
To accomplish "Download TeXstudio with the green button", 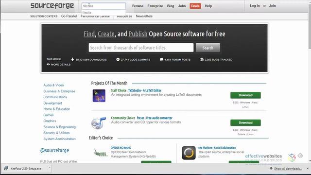I will [245, 95].
